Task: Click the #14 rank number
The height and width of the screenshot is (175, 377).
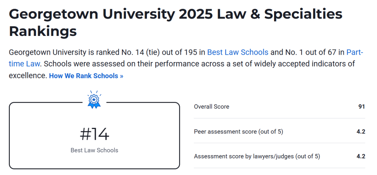Action: pos(94,134)
